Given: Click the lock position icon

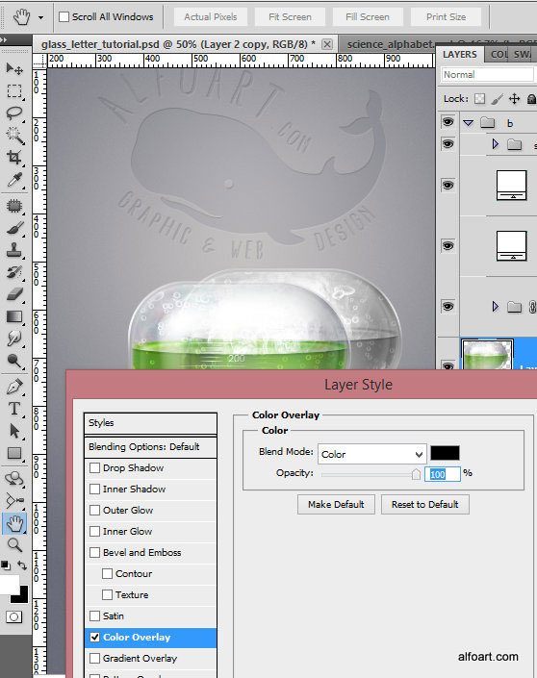Looking at the screenshot, I should pyautogui.click(x=514, y=99).
